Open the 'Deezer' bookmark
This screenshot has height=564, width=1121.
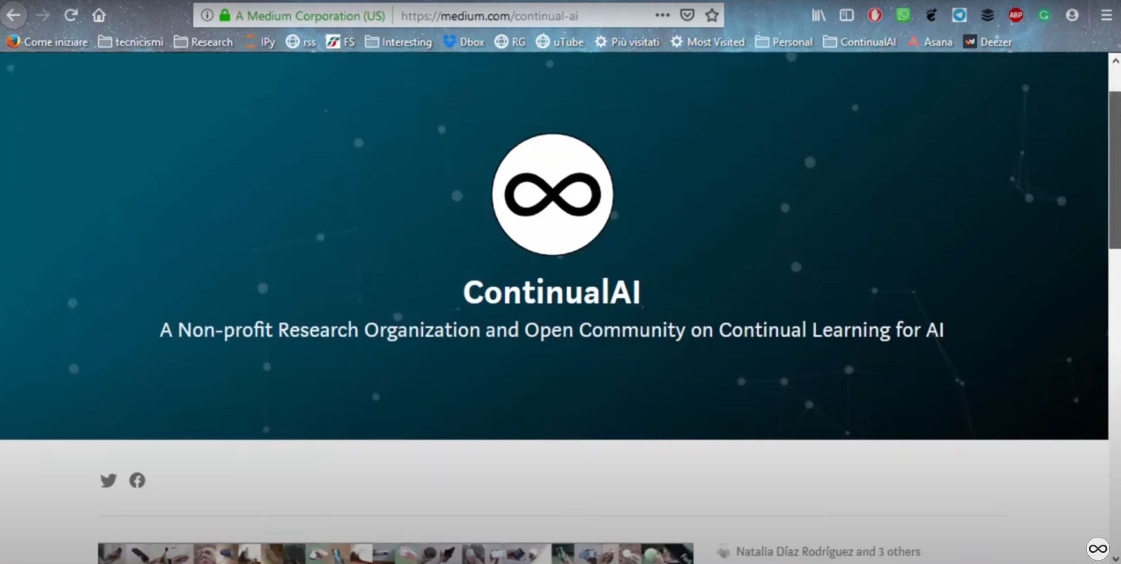click(x=988, y=42)
